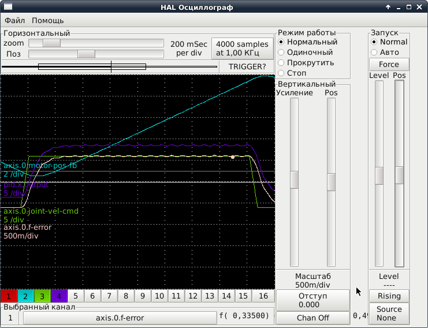Select channel 7 button

[x=109, y=296]
